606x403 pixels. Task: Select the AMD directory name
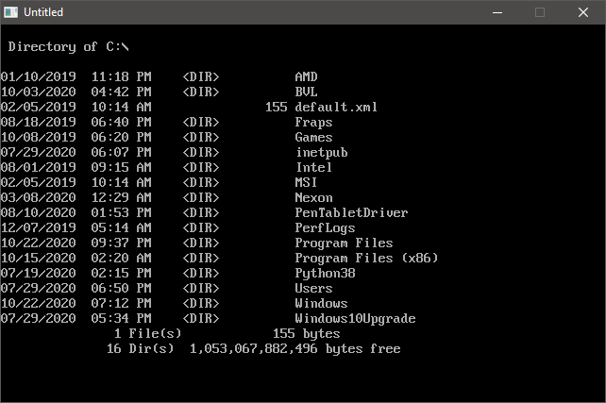(x=306, y=76)
